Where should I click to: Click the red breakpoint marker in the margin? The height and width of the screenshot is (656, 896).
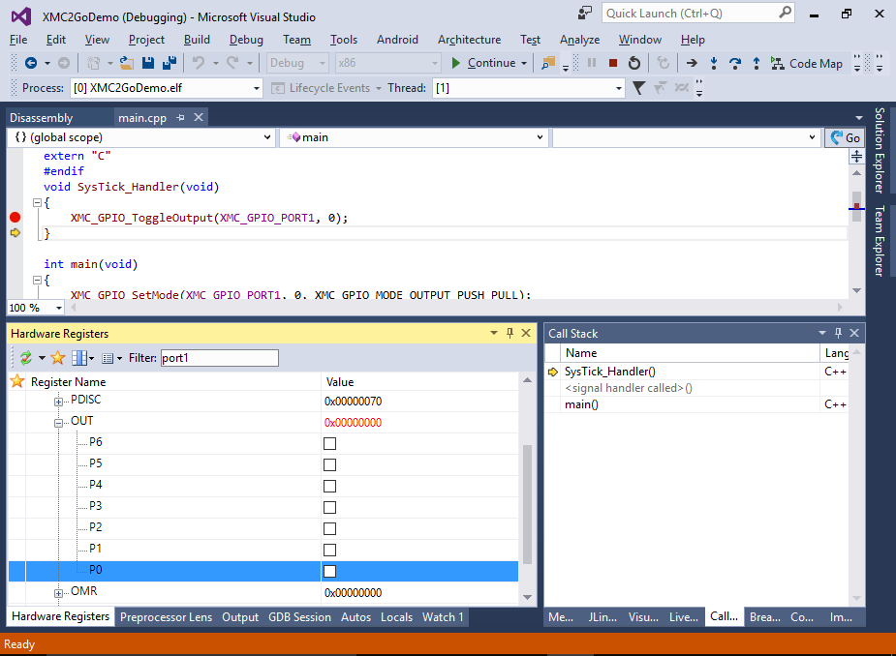15,217
